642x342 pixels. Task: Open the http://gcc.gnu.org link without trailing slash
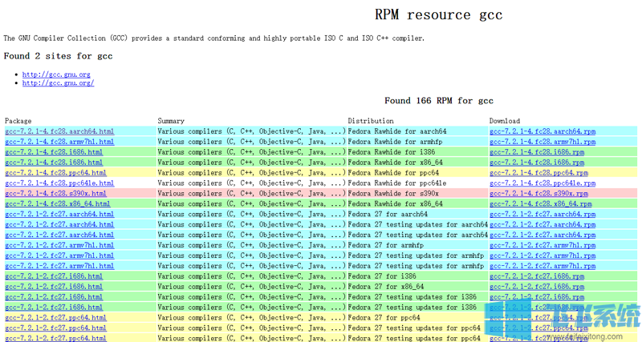pyautogui.click(x=56, y=74)
